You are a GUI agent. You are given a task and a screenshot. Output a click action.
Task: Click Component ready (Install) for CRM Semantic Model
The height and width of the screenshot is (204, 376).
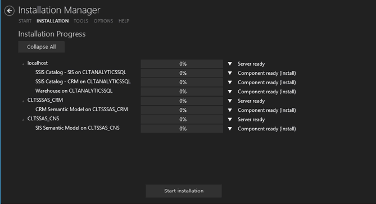[266, 110]
